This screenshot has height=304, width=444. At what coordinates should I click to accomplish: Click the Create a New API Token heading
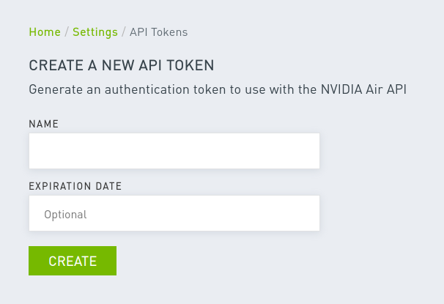122,66
